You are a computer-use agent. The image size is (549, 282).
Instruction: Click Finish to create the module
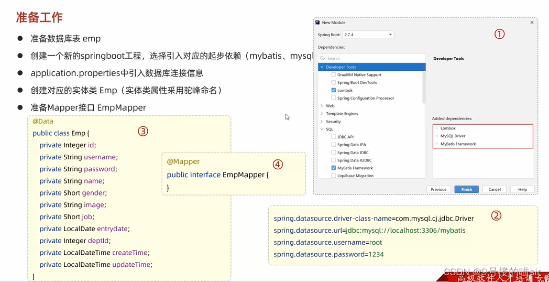(x=466, y=190)
